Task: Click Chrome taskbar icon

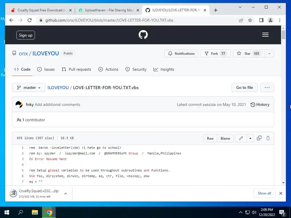Action: tap(49, 212)
